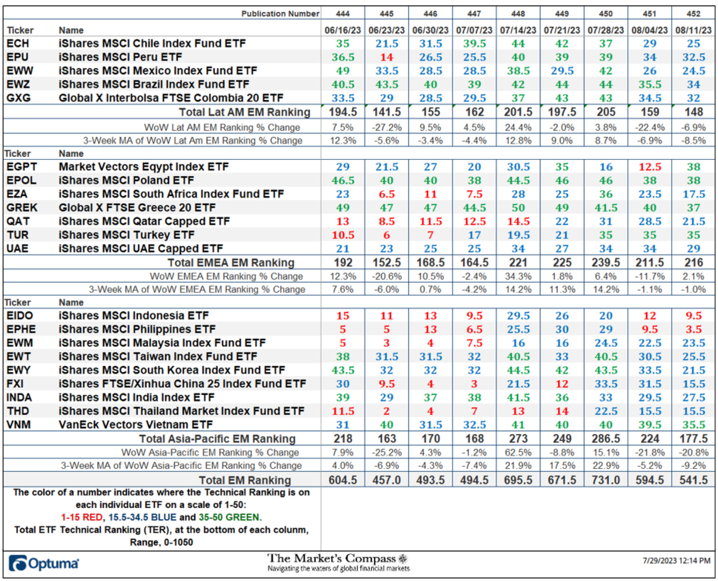Click EMEA total value 239.5

coord(606,263)
